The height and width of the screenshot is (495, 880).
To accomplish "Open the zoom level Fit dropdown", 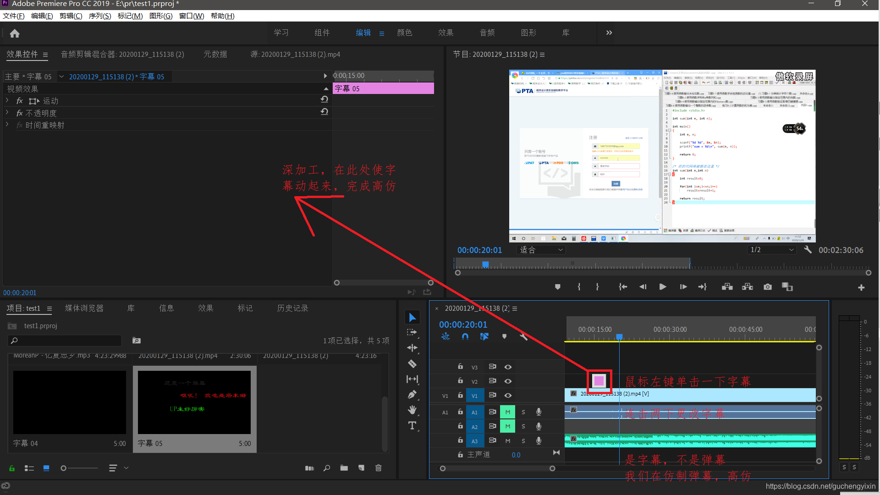I will tap(541, 250).
